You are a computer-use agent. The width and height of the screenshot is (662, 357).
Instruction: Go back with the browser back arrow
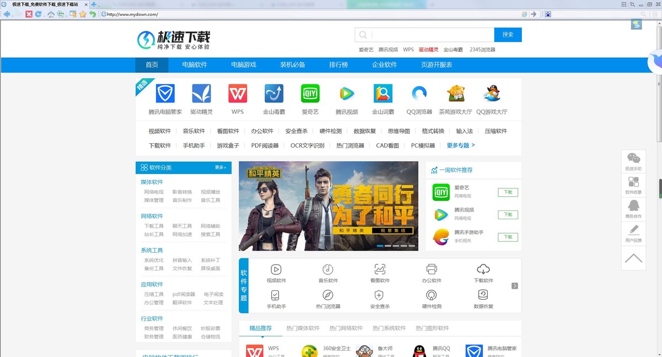click(x=7, y=14)
